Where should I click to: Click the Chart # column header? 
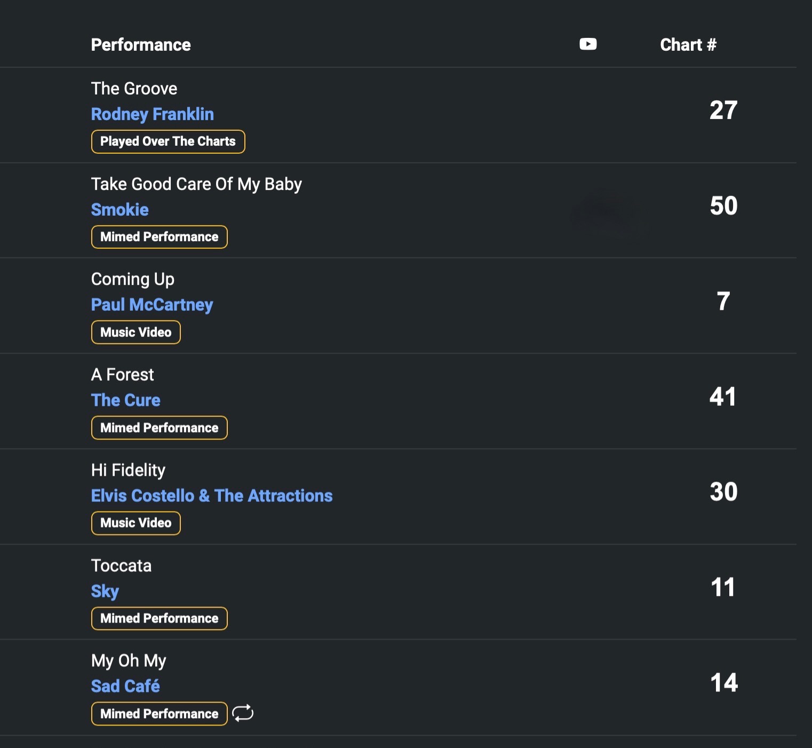pyautogui.click(x=688, y=45)
